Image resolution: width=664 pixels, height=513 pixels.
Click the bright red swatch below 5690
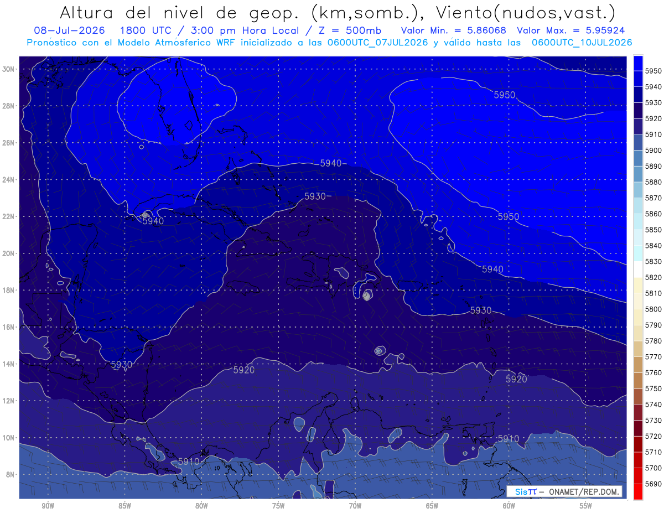pos(638,491)
